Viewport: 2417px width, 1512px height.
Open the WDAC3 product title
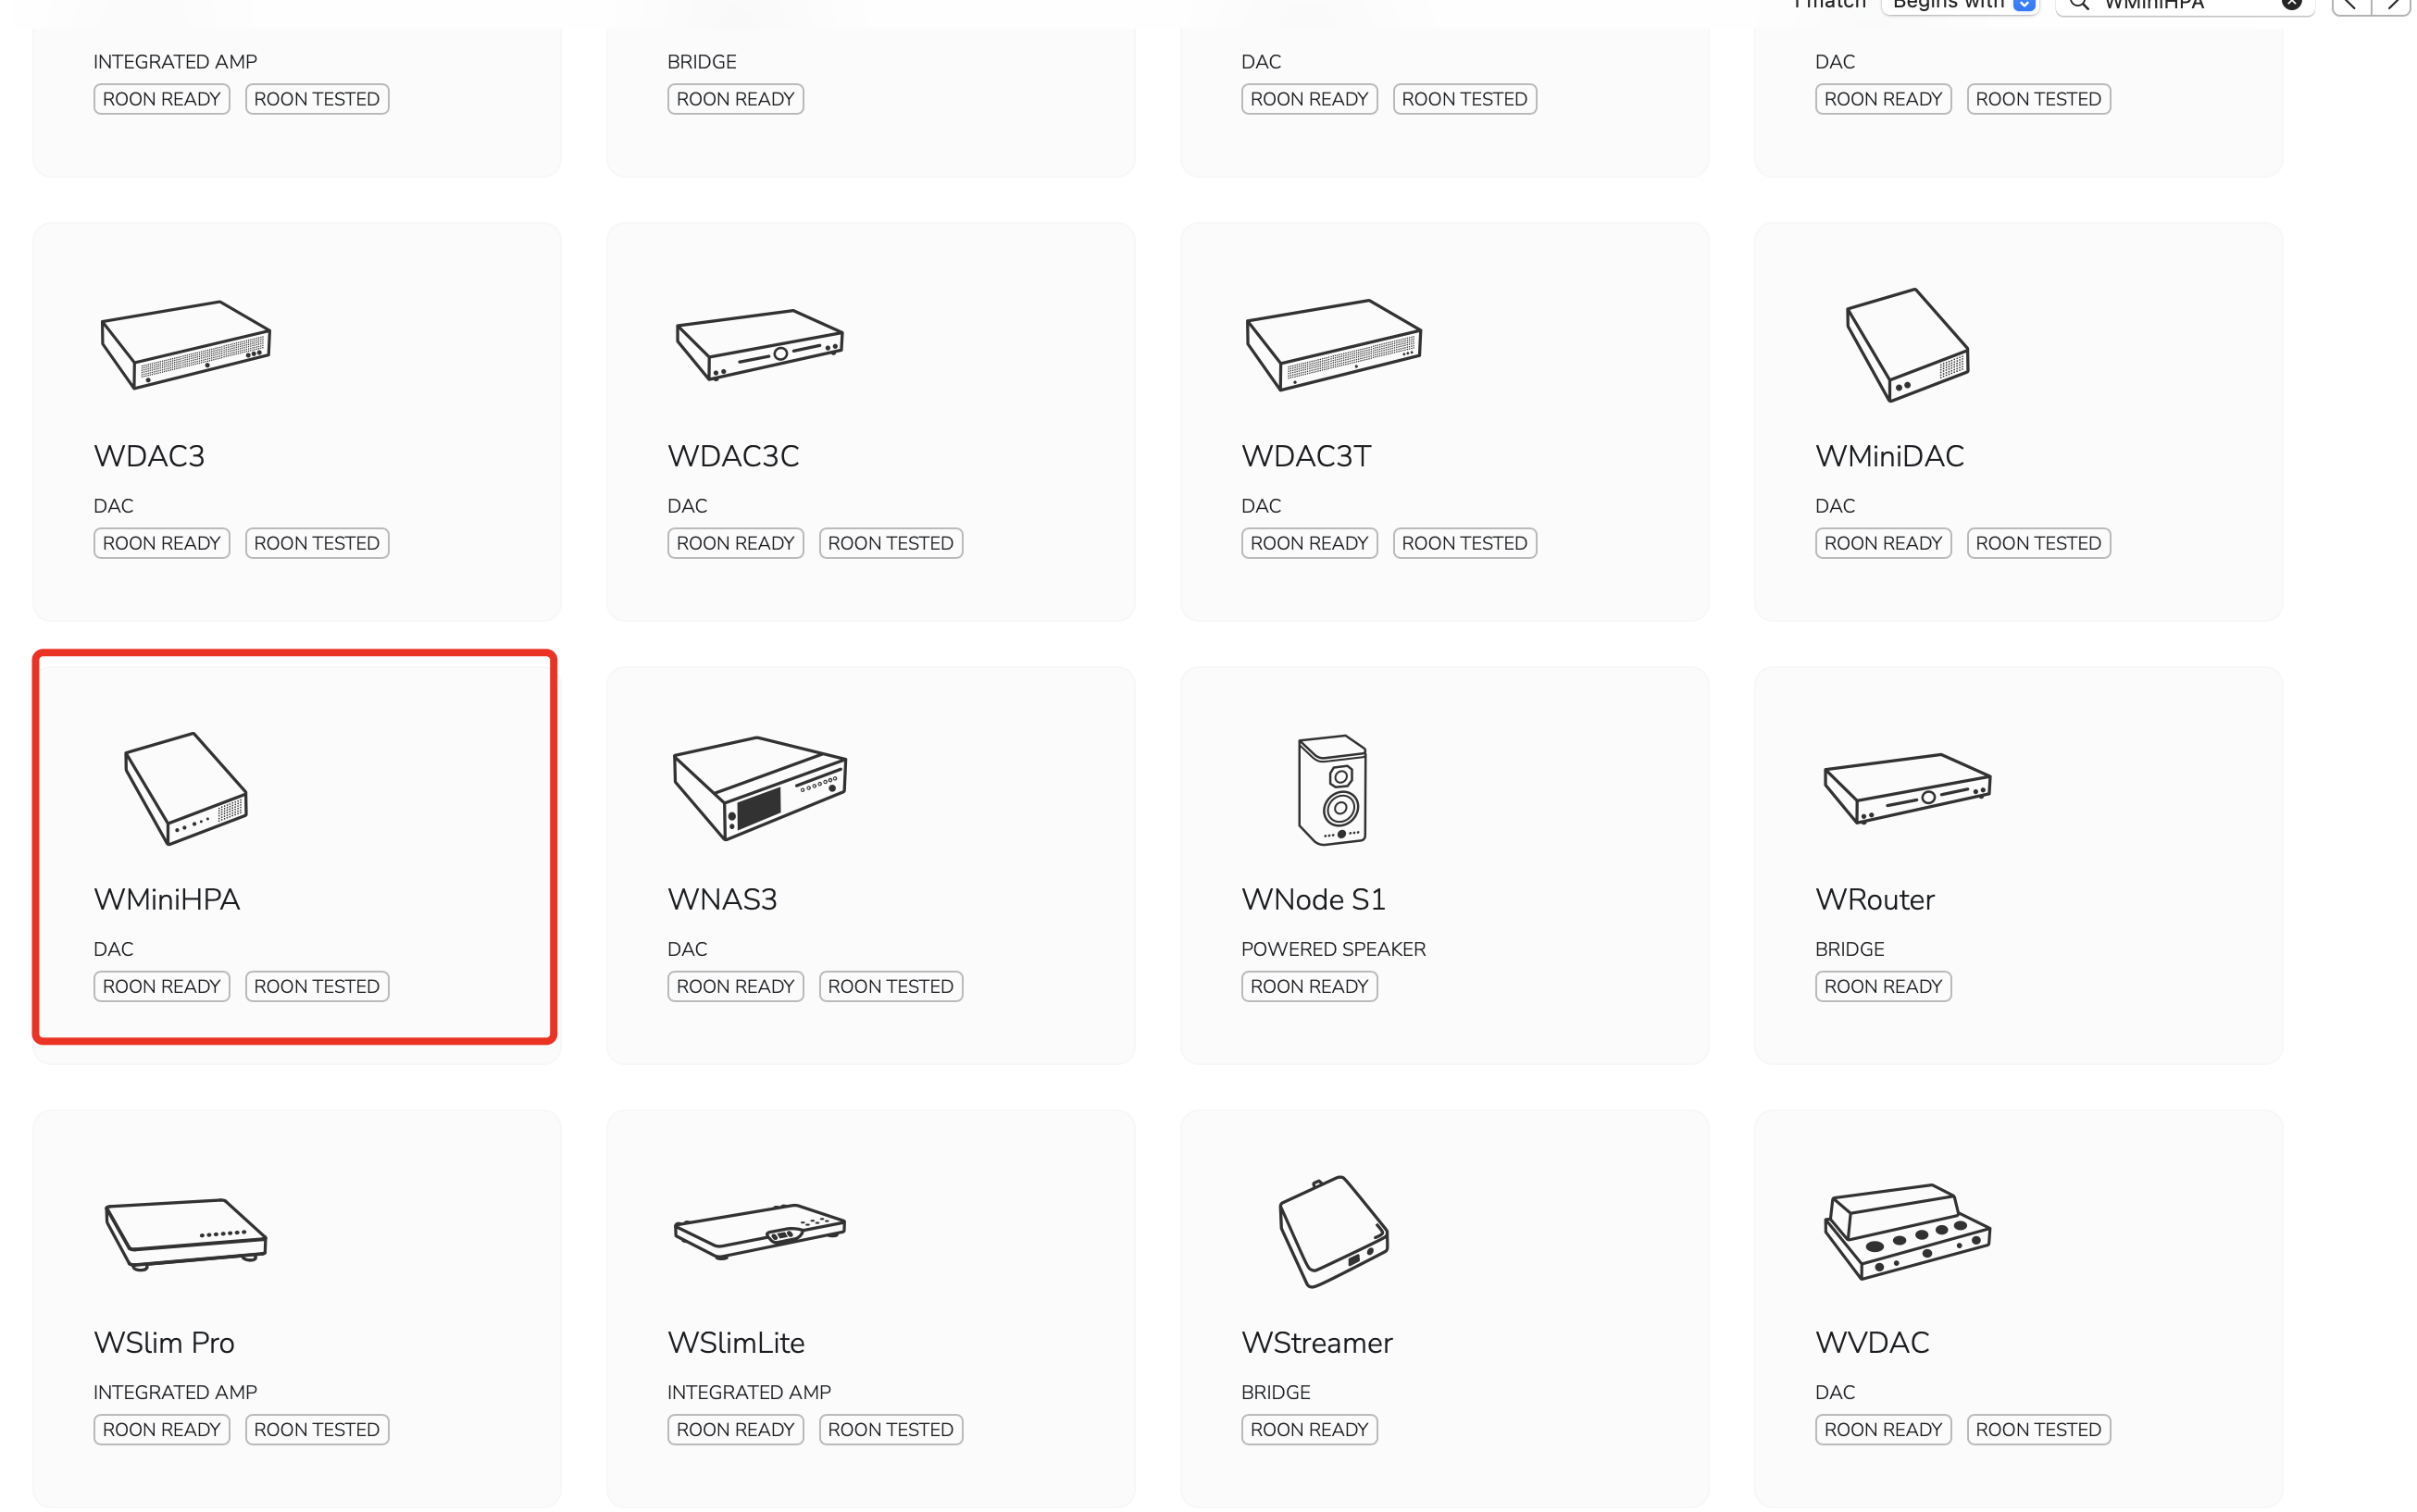pos(149,456)
